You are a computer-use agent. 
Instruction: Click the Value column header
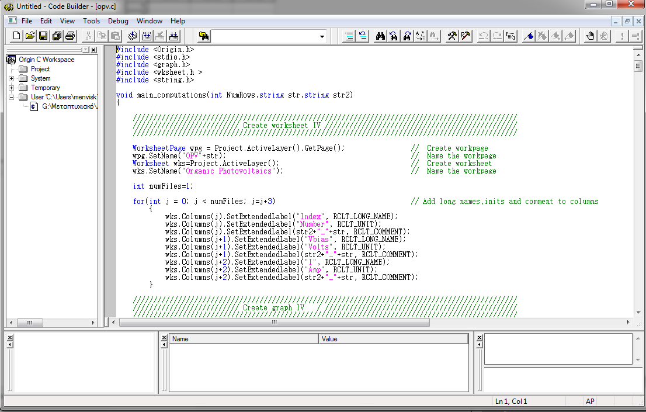(394, 339)
